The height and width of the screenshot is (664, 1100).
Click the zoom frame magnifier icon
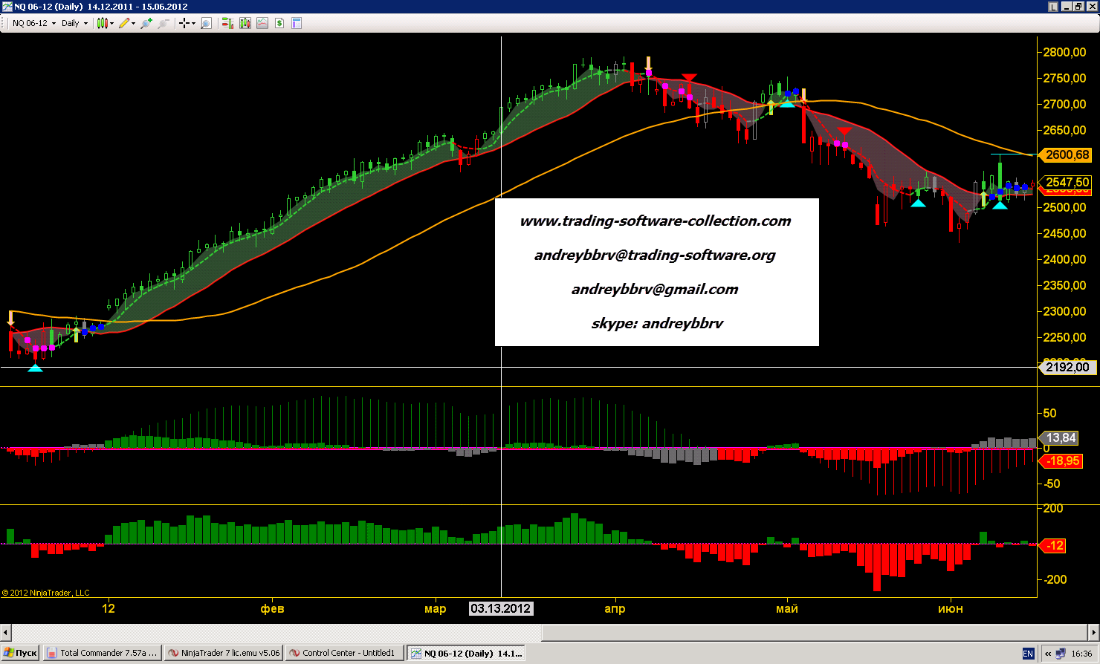(x=206, y=23)
